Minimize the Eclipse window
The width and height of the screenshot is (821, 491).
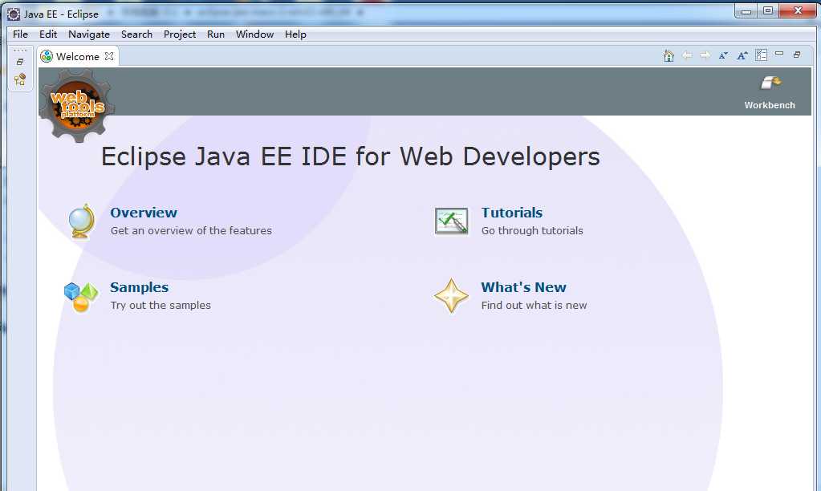pos(746,10)
